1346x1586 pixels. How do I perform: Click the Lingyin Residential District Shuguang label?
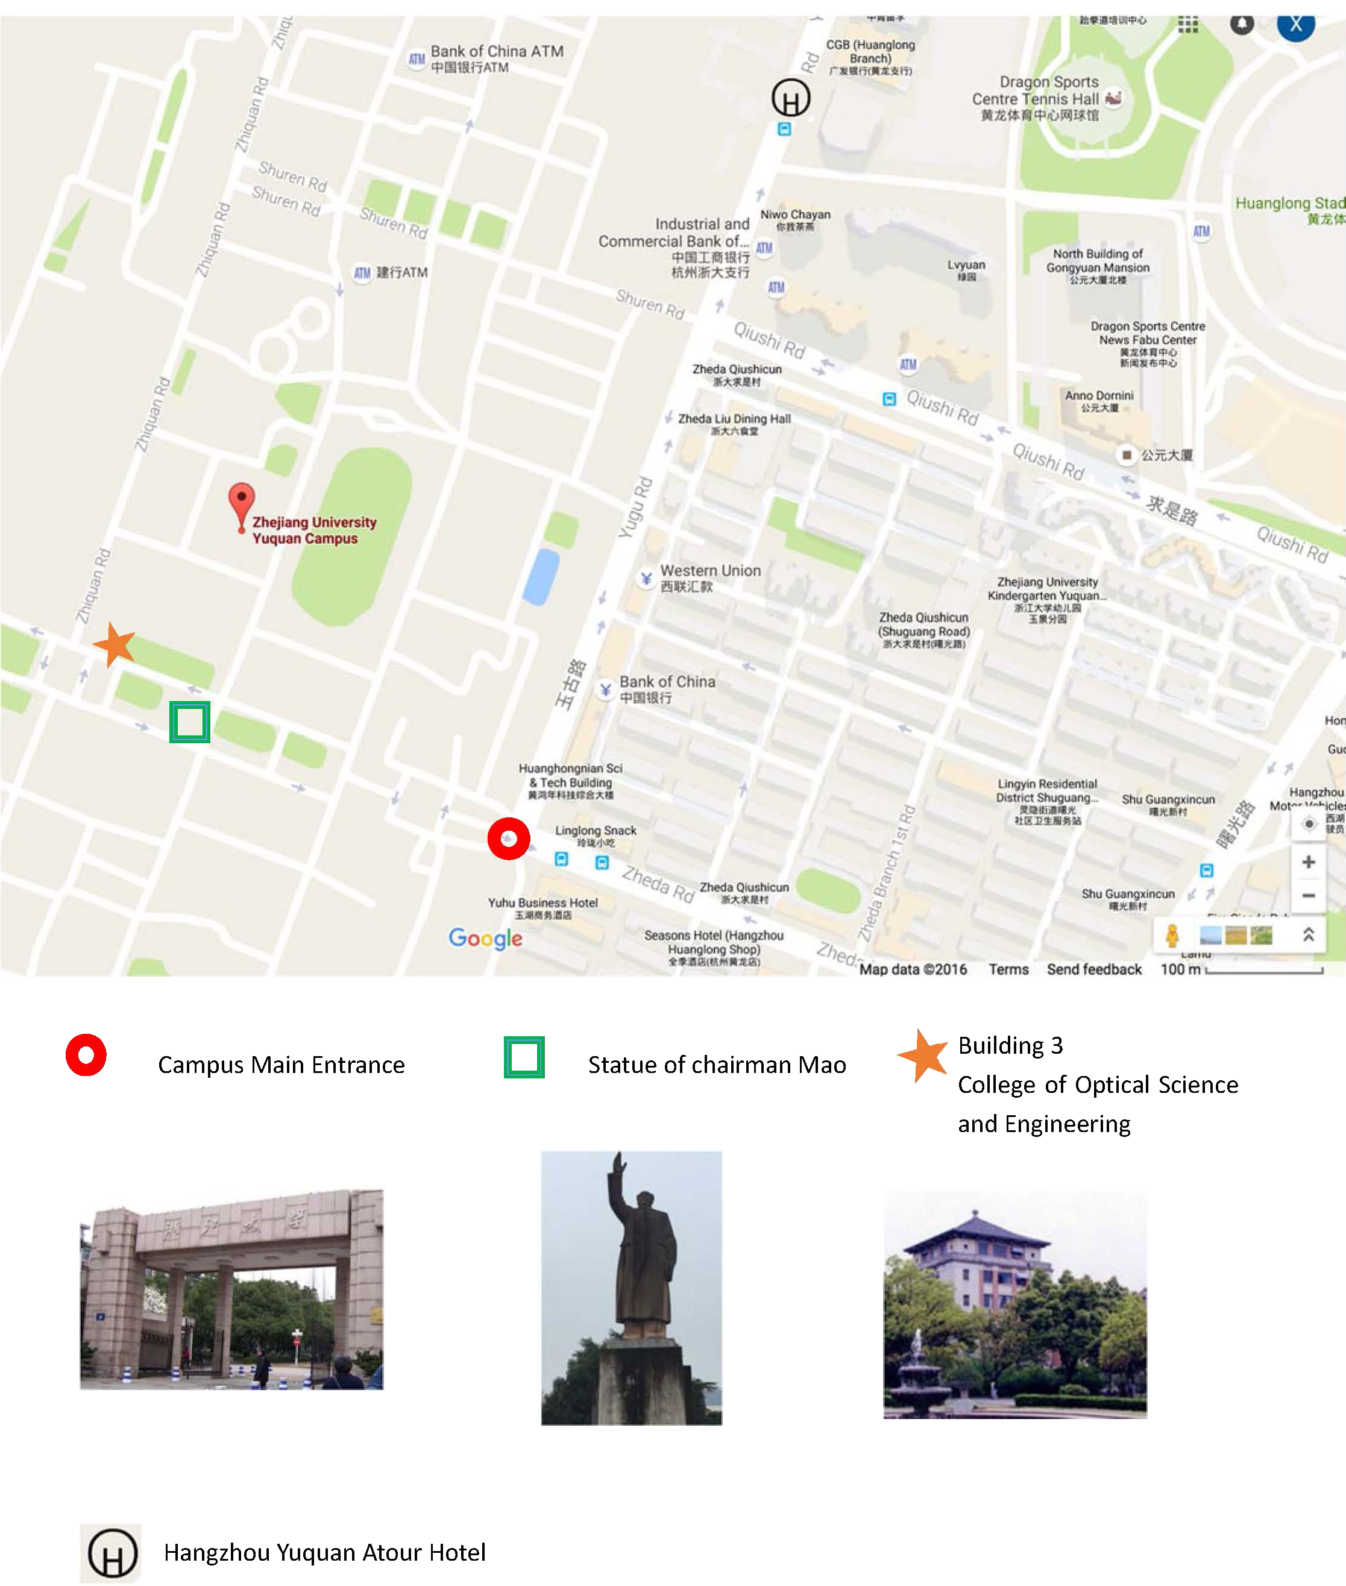pos(1048,801)
